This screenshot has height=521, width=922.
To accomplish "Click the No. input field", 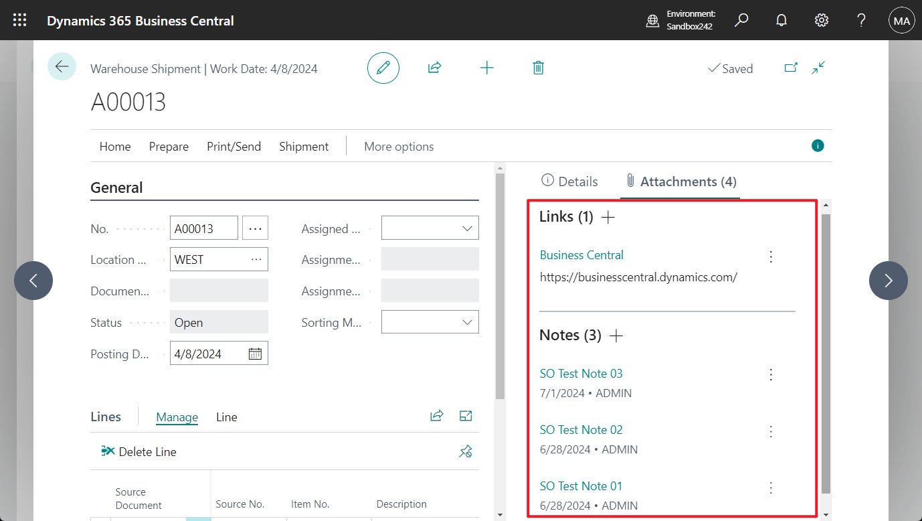I will pyautogui.click(x=204, y=228).
